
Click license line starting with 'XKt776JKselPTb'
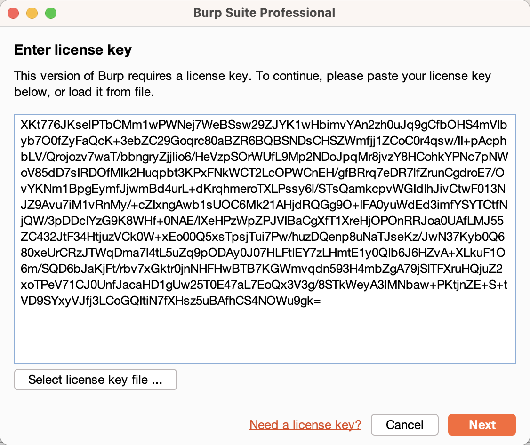tap(264, 125)
